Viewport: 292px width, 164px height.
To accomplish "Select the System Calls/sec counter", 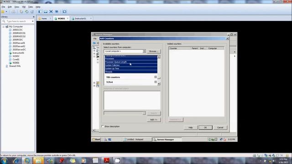I will coord(131,65).
